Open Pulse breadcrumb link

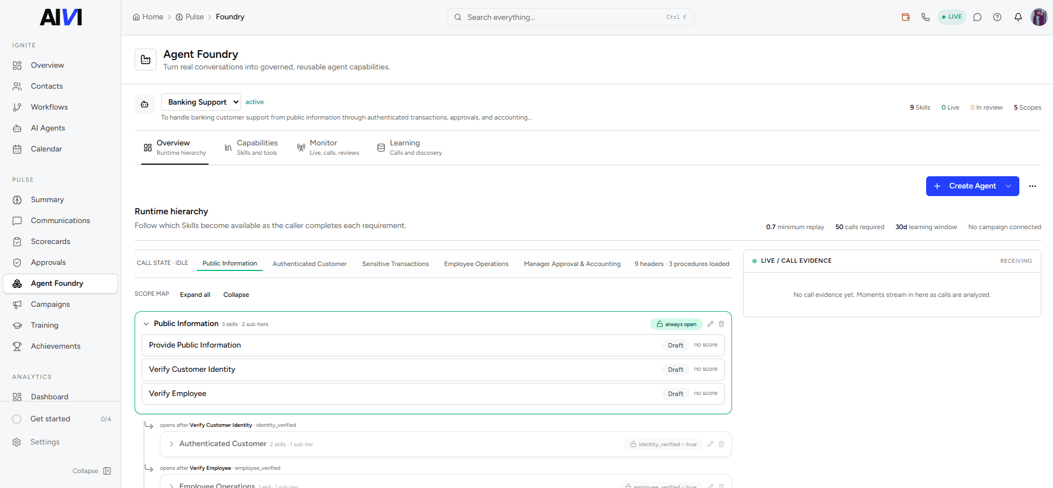190,17
